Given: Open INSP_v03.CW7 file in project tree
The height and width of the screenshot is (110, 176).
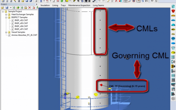Looking at the screenshot, I should 21,23.
